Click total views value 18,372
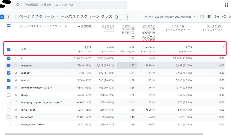Viewport: 231px width, 135px height. 87,47
